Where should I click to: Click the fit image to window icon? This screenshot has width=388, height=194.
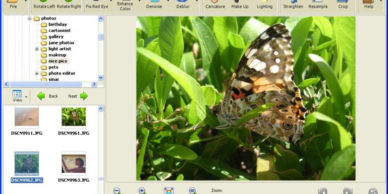click(169, 191)
